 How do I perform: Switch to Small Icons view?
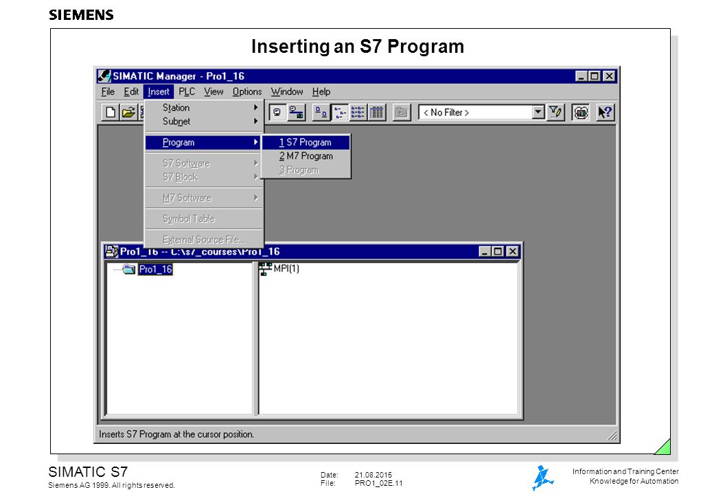[x=340, y=113]
